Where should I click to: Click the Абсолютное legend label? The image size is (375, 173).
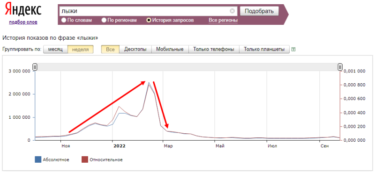56,159
